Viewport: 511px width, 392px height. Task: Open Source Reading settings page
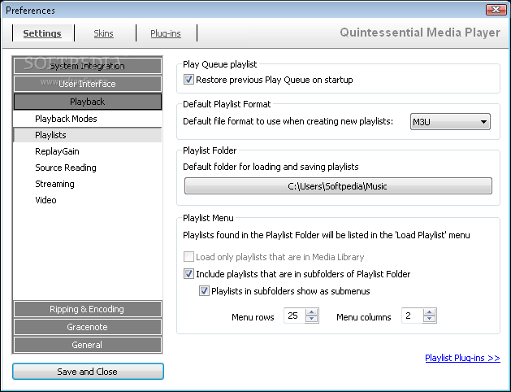88,168
